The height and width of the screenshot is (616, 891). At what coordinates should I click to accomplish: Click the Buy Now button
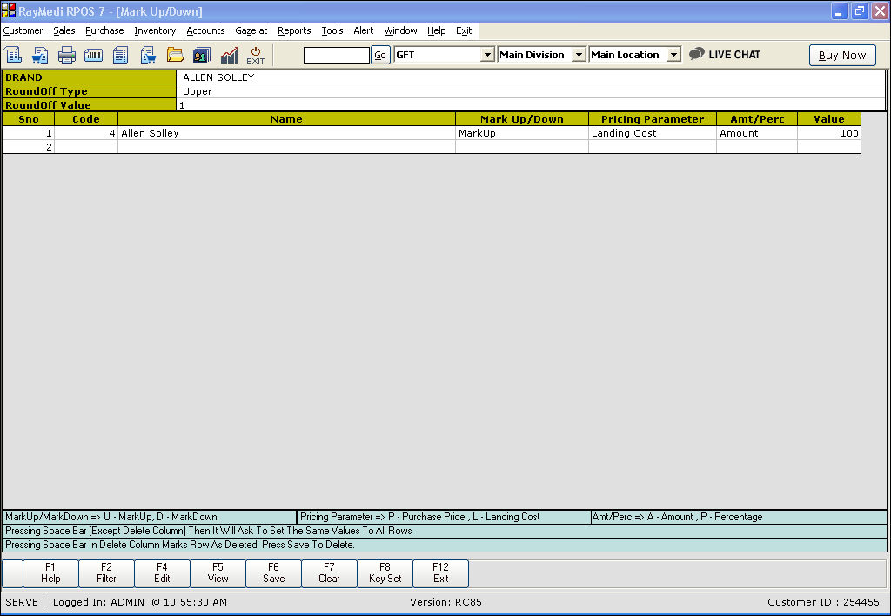(842, 55)
